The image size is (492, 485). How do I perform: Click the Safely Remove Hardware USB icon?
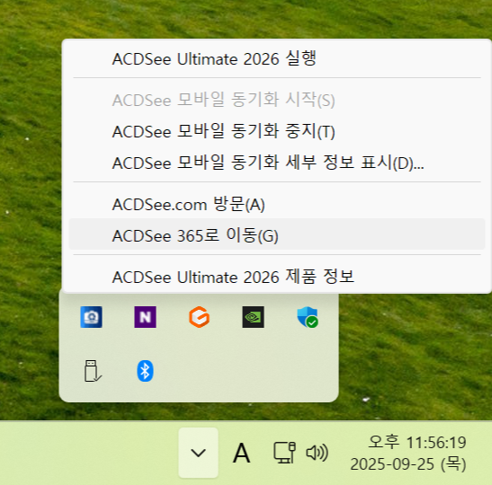pos(93,371)
